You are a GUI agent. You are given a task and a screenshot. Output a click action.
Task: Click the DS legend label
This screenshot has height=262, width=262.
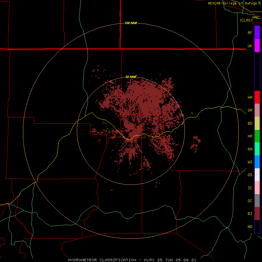250,175
